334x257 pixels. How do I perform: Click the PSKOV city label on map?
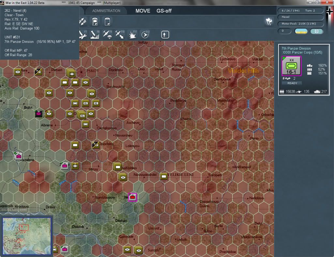92,71
